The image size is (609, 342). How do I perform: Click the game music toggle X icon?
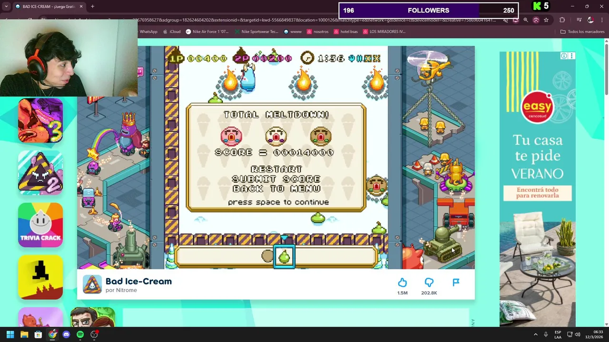pyautogui.click(x=368, y=58)
